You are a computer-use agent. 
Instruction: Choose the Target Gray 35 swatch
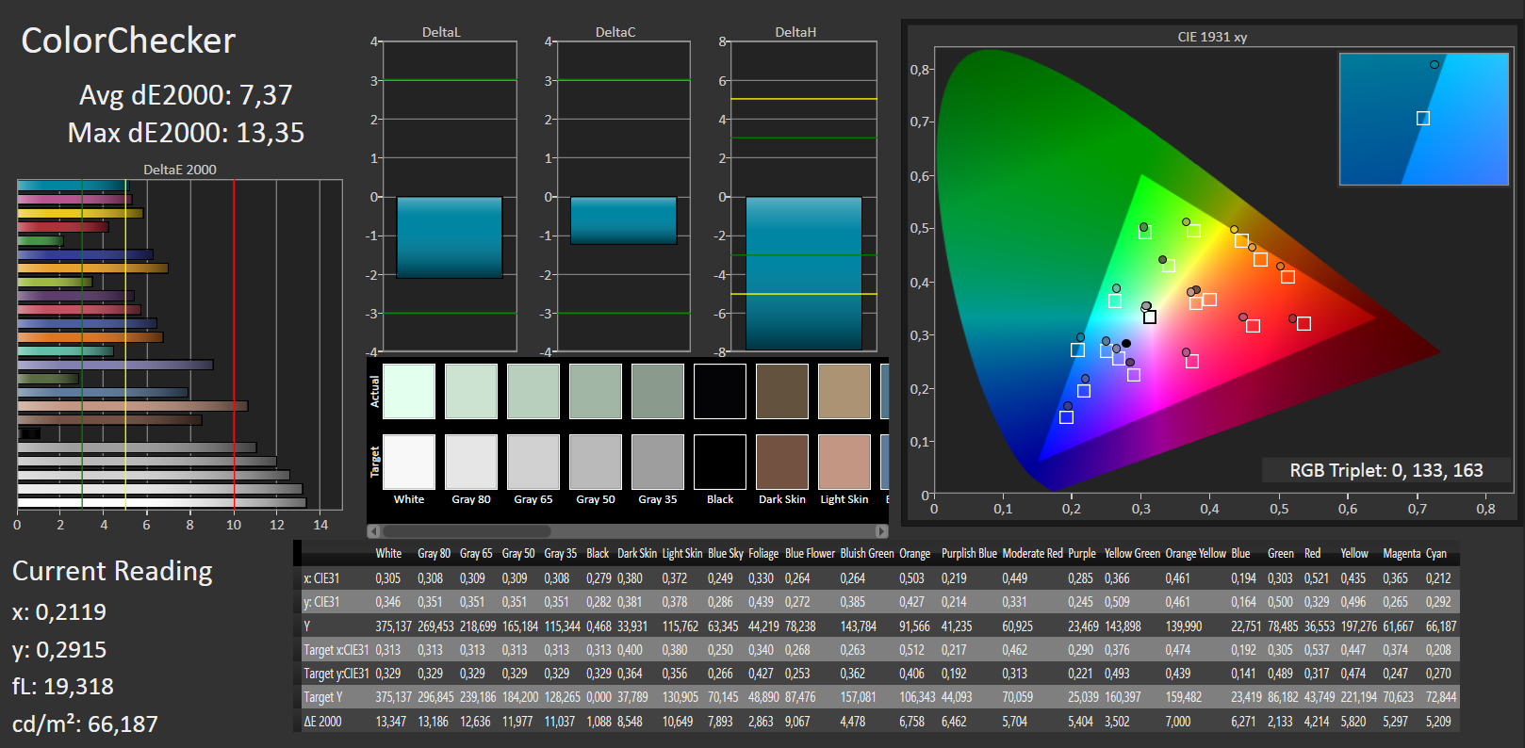click(658, 462)
